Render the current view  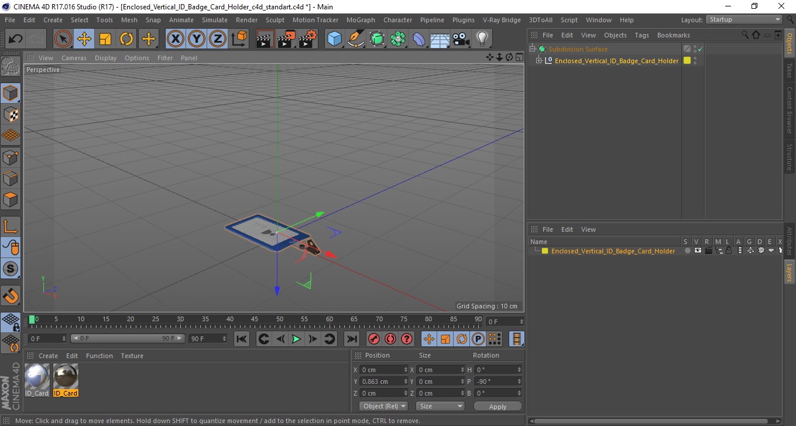265,39
